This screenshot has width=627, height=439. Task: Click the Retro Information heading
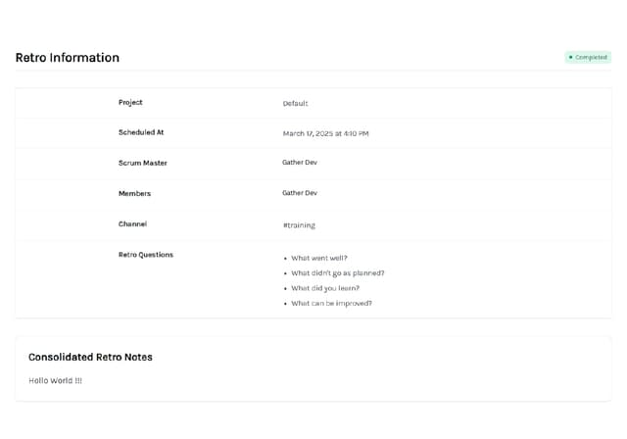click(x=68, y=58)
